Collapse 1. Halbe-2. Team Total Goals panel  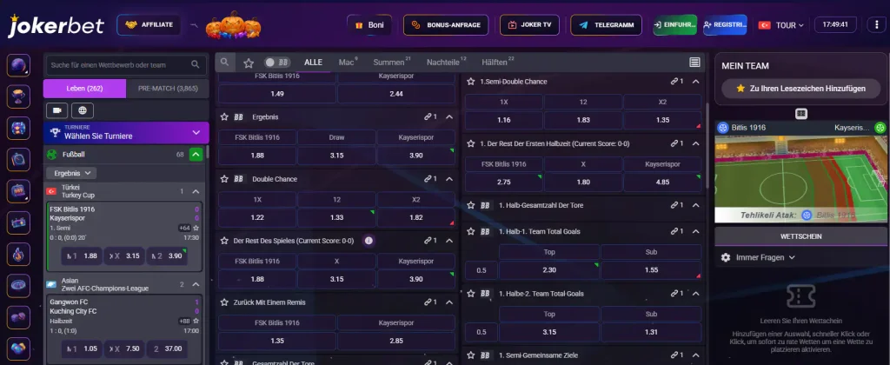[695, 294]
